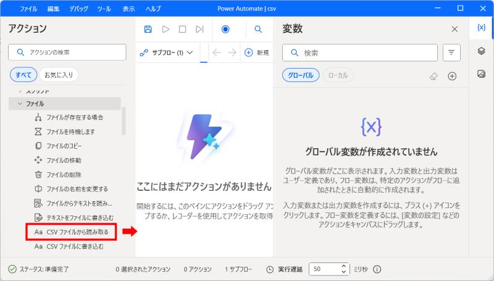Select the グローバル variable toggle
494x281 pixels.
(x=301, y=75)
